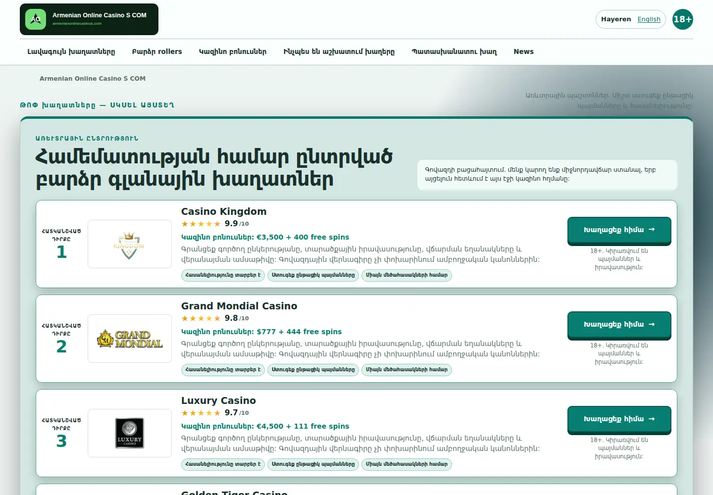Screen dimensions: 713x495
Task: Click Grand Mondial's Միայն մեծահասակների համար tag
Action: point(407,370)
